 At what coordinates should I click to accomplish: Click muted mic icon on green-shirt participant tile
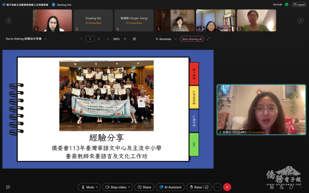coord(240,29)
